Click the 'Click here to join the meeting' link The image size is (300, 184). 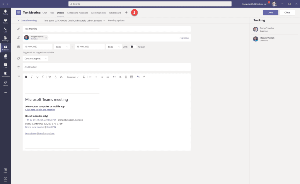[40, 110]
